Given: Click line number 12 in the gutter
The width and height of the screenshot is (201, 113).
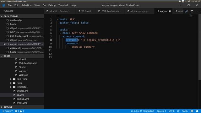Looking at the screenshot, I should pos(50,54).
